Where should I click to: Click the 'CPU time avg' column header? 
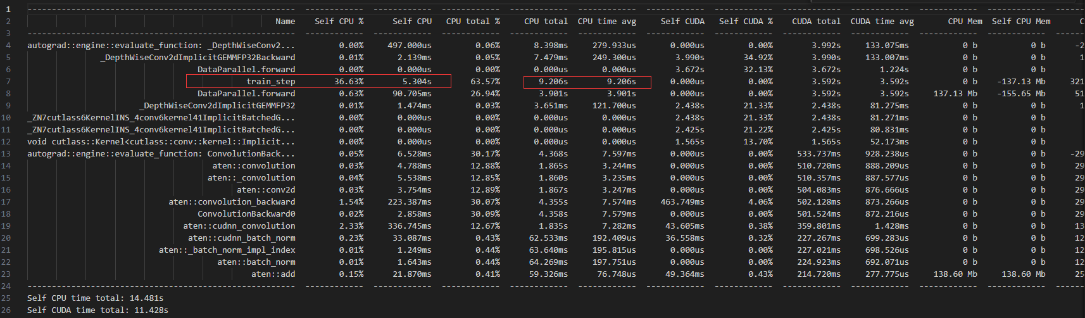607,21
